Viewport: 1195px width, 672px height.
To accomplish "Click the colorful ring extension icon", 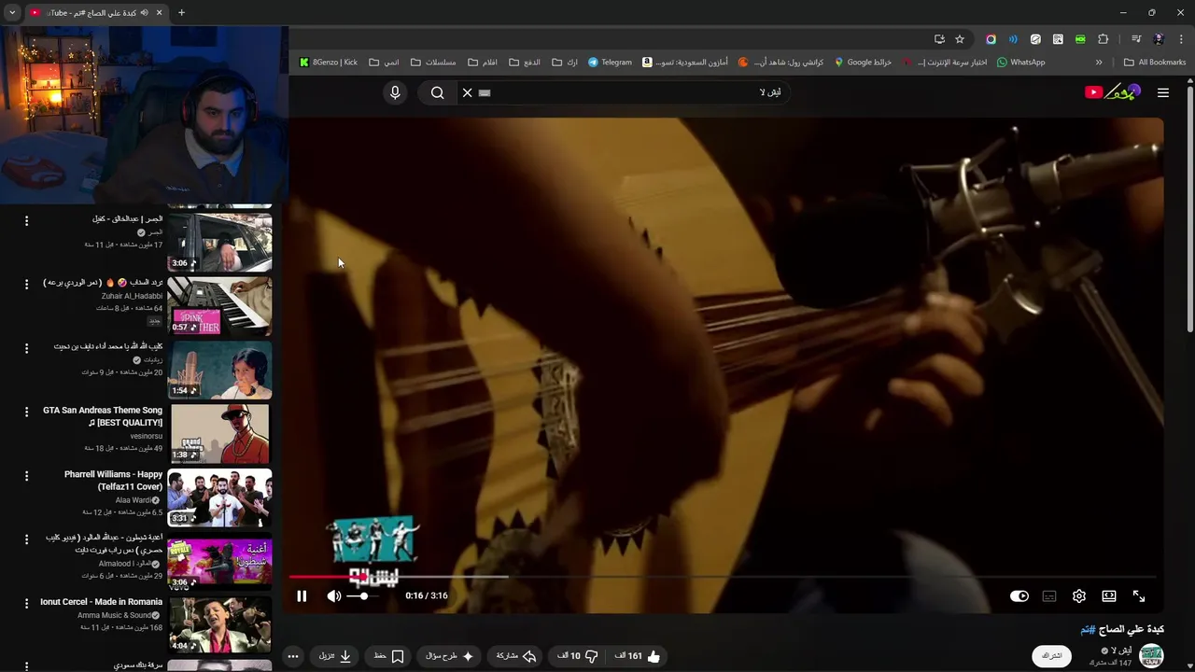I will click(x=991, y=39).
